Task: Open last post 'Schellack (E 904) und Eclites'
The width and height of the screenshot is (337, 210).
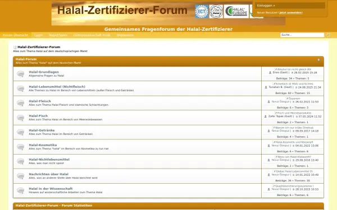Action: coord(294,84)
